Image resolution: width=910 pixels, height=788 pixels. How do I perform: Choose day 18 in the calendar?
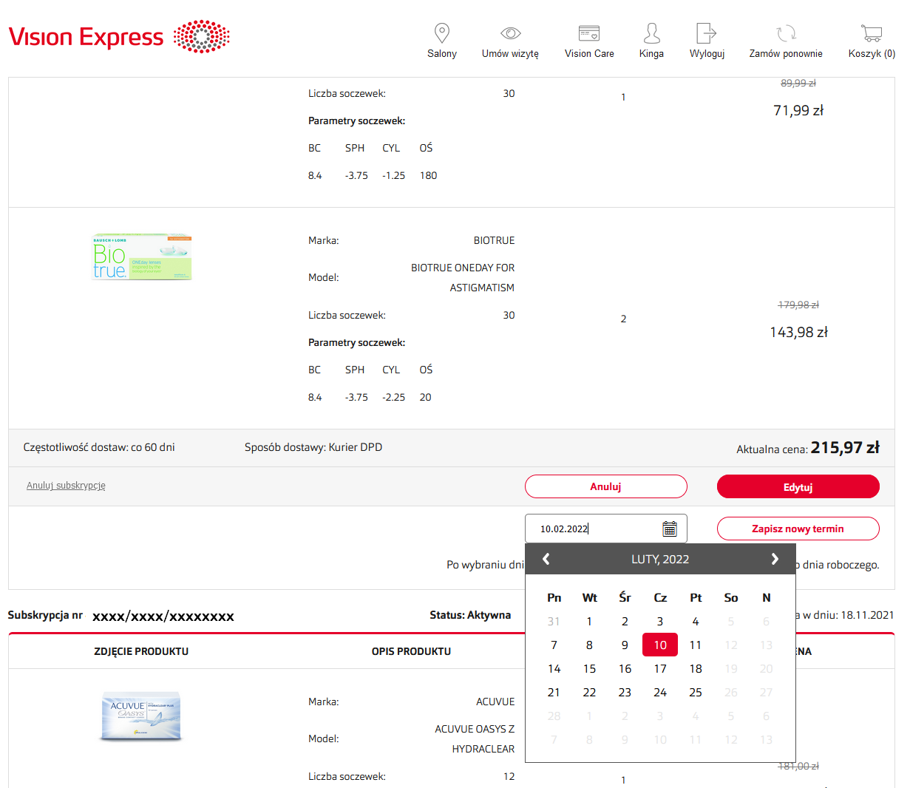click(x=696, y=669)
